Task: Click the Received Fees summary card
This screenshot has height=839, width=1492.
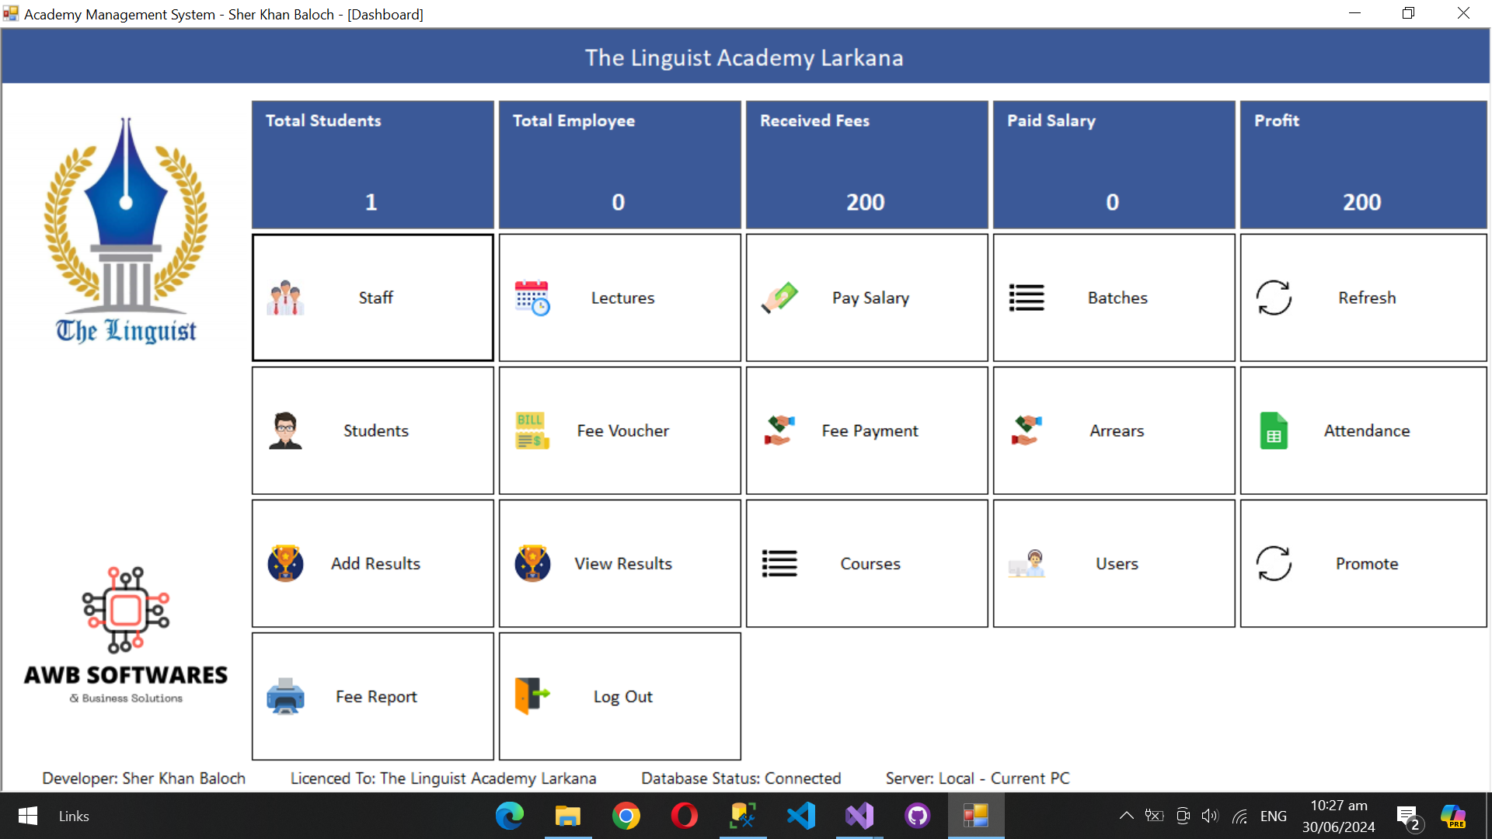Action: click(x=867, y=165)
